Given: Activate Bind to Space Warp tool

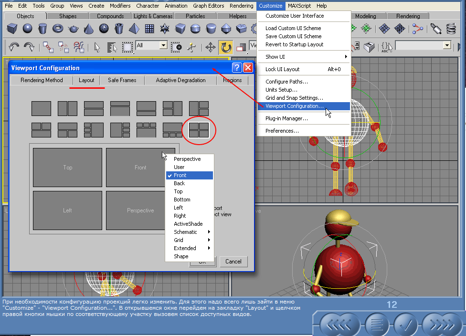Looking at the screenshot, I should click(x=79, y=47).
